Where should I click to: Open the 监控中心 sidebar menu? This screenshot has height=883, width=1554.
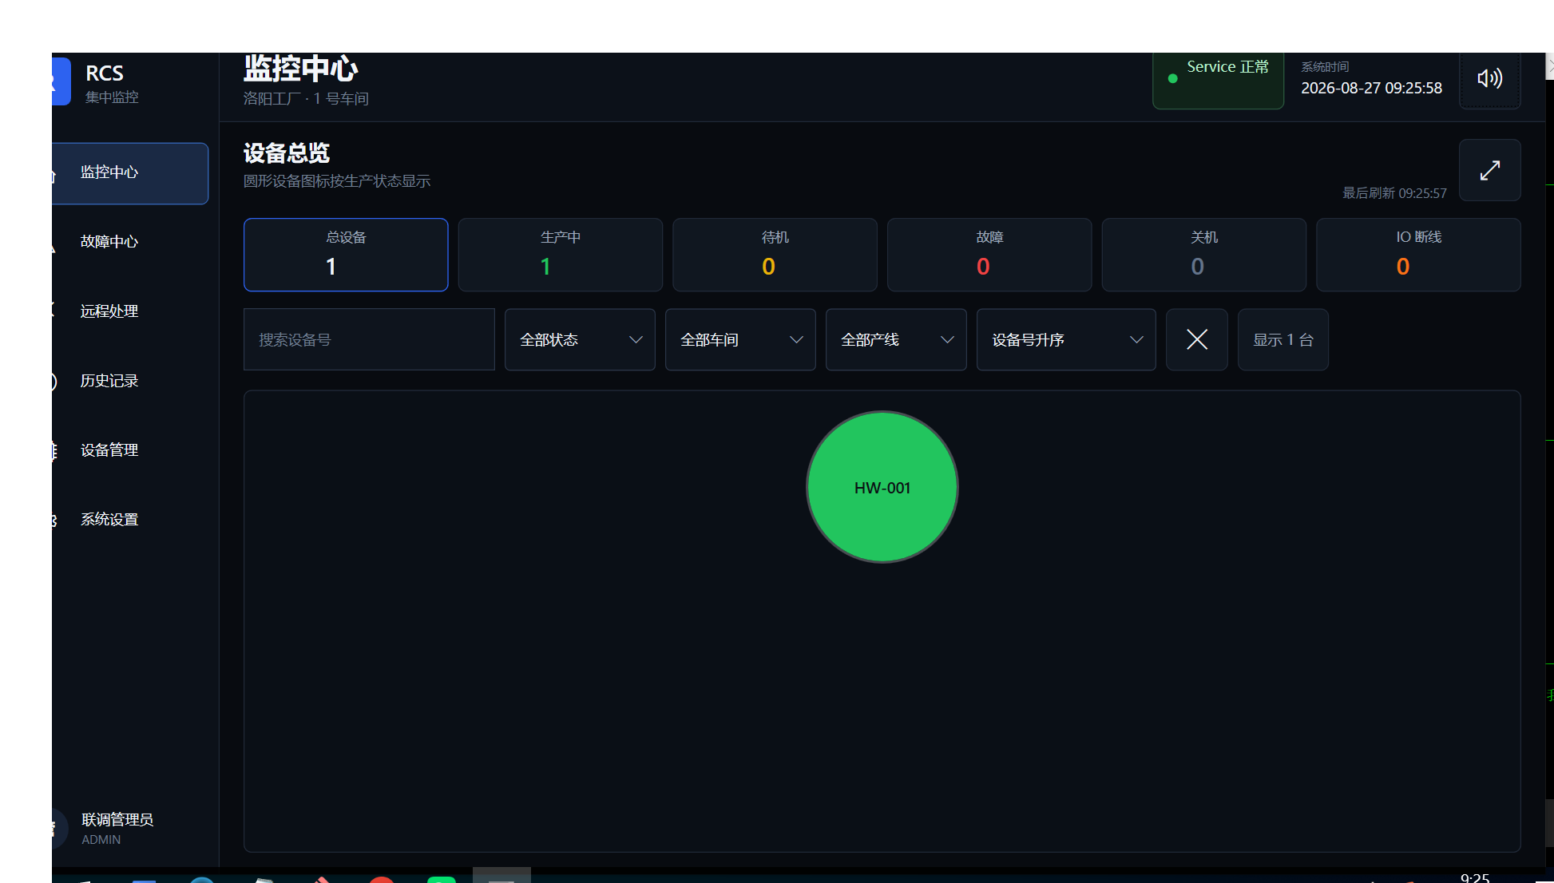point(130,173)
